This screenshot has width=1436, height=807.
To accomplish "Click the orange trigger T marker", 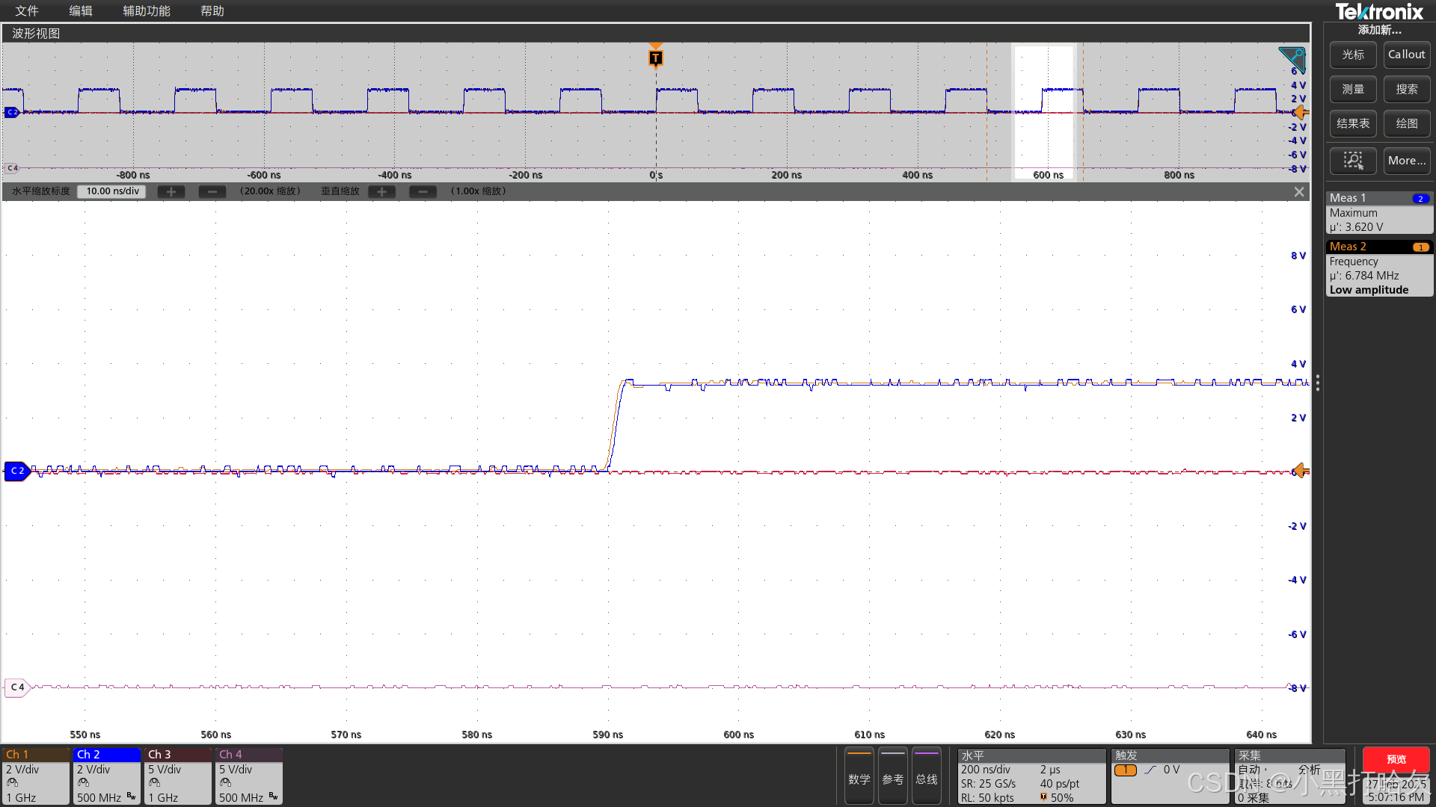I will pos(656,58).
